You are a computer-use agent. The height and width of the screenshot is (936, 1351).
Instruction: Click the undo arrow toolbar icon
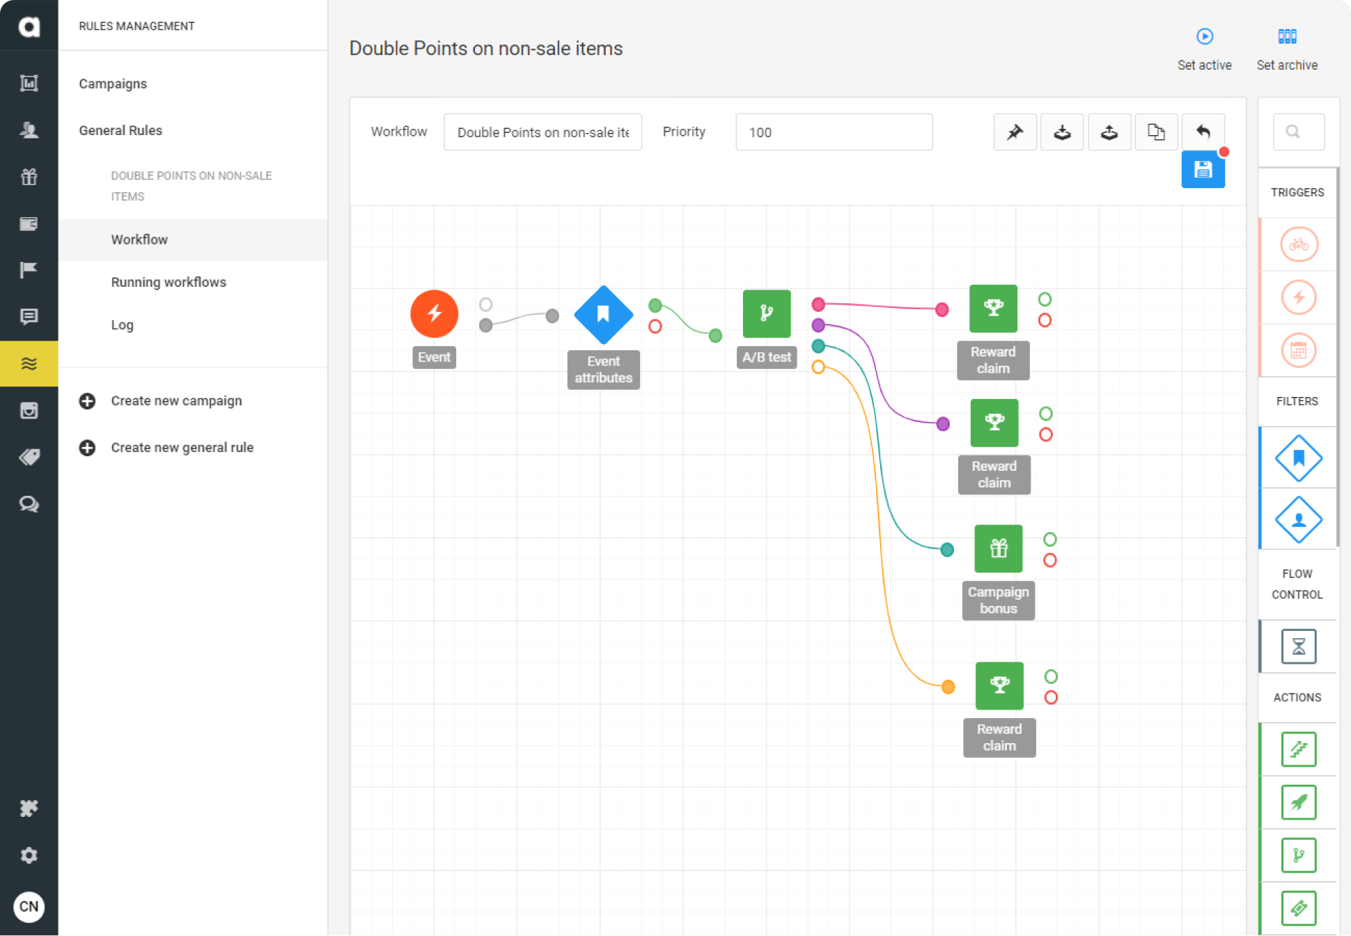point(1203,132)
